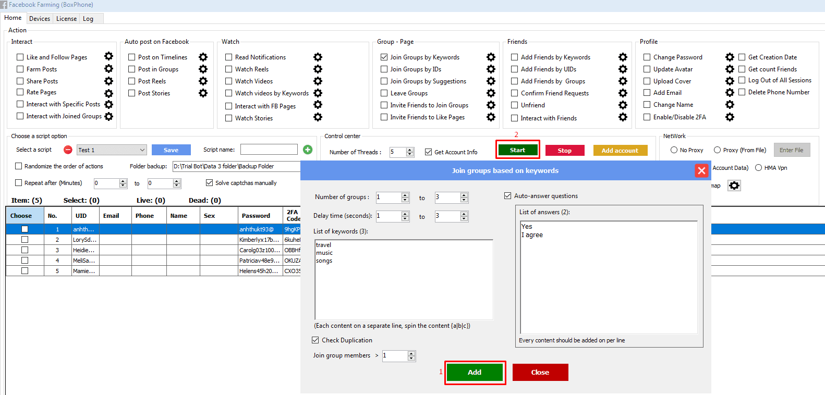Open settings gear for Farm Posts
This screenshot has width=825, height=395.
click(x=108, y=68)
